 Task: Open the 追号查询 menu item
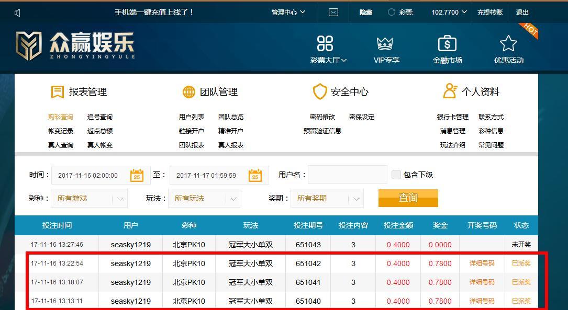(x=100, y=117)
